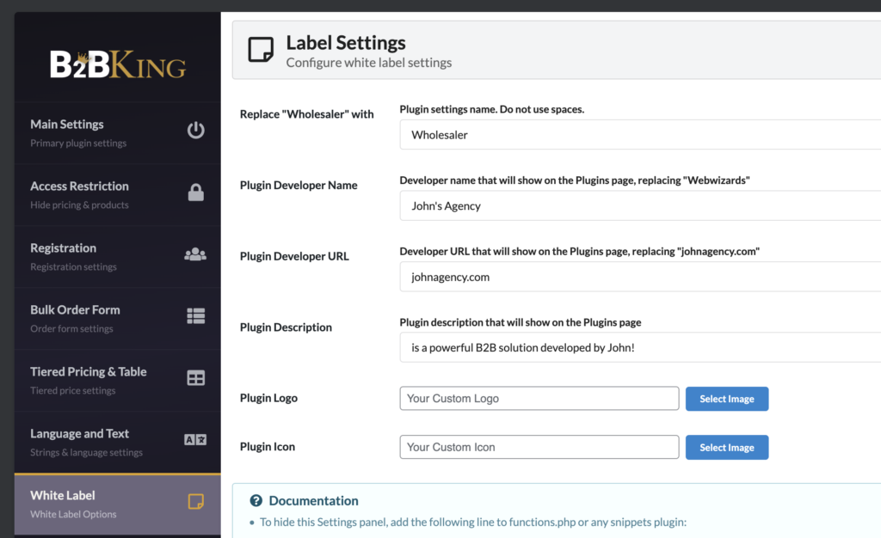Click the translation icon on Language and Text
The image size is (881, 538).
pyautogui.click(x=195, y=440)
